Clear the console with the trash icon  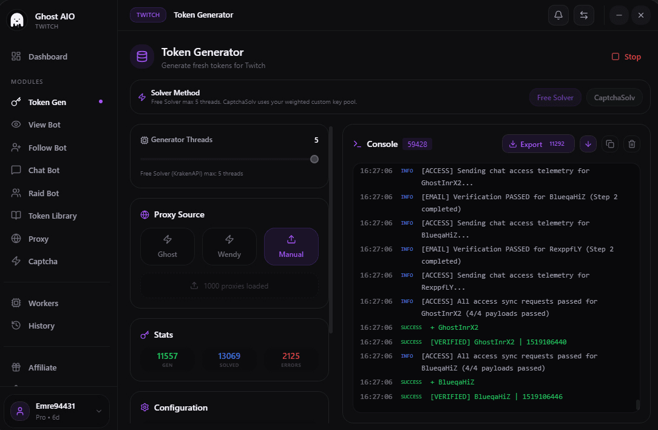[631, 144]
